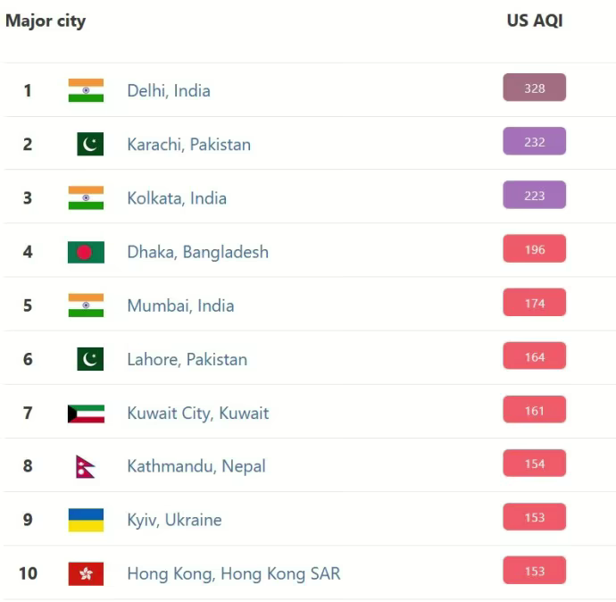Open Kyiv, Ukraine city link
Image resolution: width=616 pixels, height=602 pixels.
(174, 520)
